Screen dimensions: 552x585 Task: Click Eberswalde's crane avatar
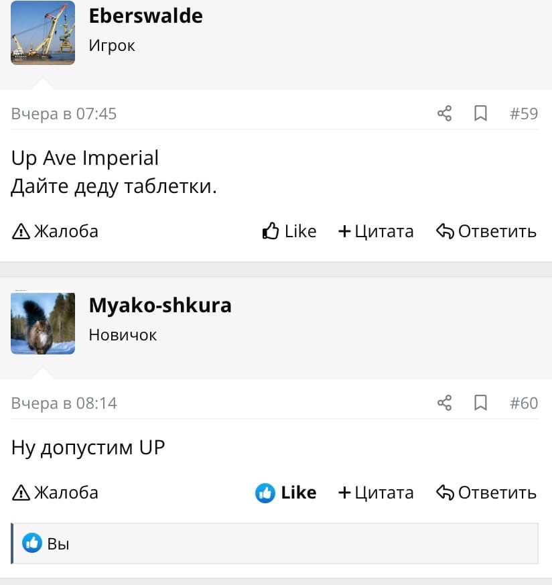[x=43, y=33]
